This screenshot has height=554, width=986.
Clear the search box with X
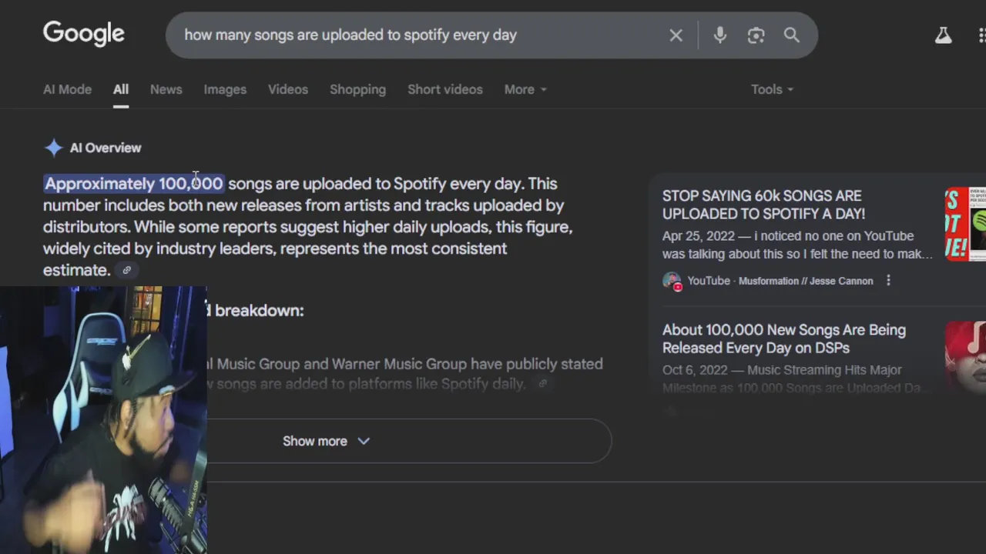point(676,35)
